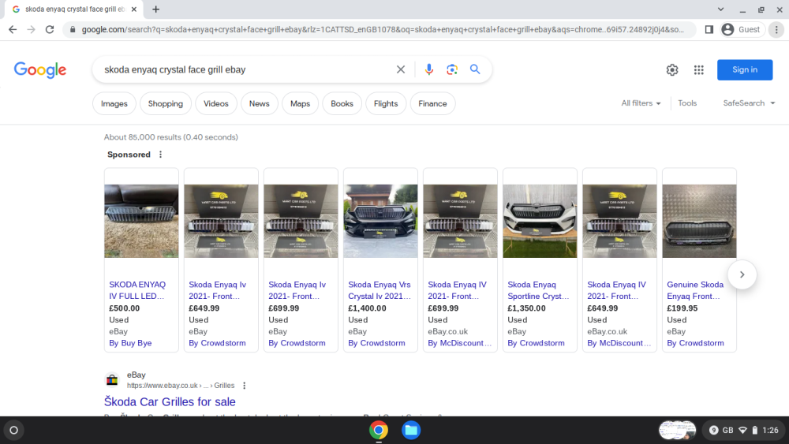
Task: Click the browser forward arrow
Action: (32, 30)
